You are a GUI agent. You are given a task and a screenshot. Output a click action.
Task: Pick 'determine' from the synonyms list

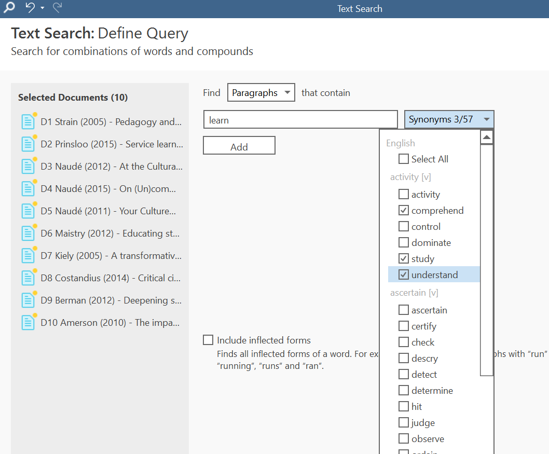coord(403,391)
